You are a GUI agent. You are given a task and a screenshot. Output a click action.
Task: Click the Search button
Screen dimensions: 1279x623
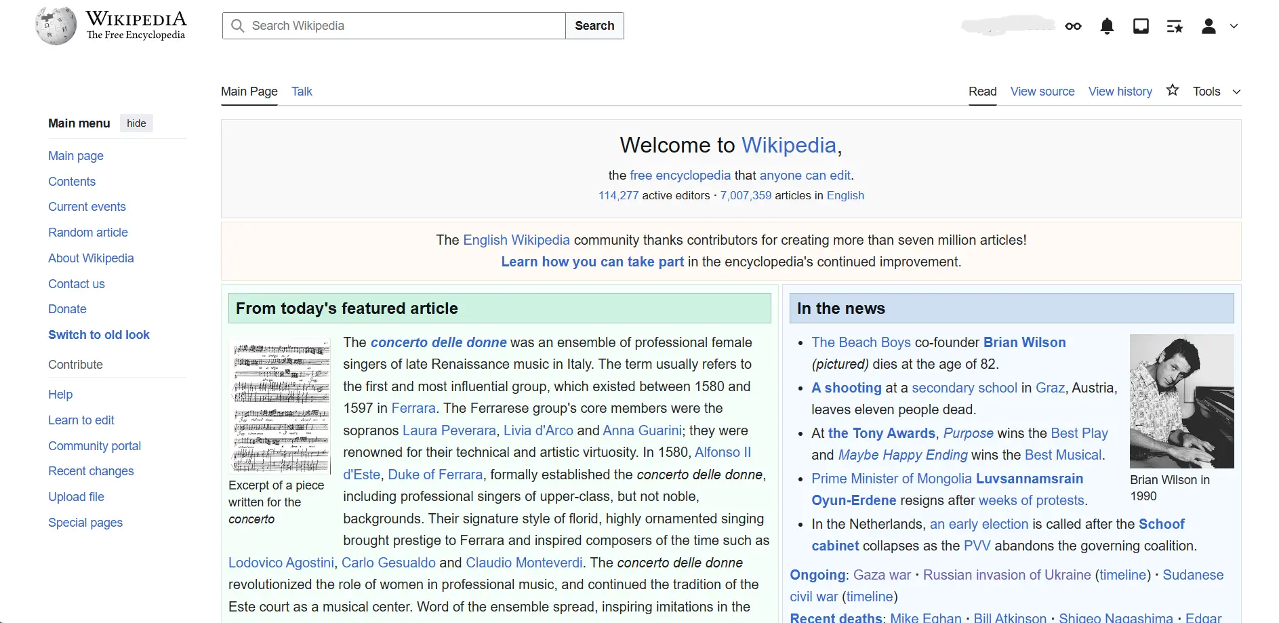point(594,26)
